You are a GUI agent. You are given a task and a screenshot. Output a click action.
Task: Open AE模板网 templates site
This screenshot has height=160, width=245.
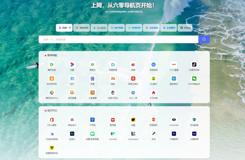click(x=194, y=136)
